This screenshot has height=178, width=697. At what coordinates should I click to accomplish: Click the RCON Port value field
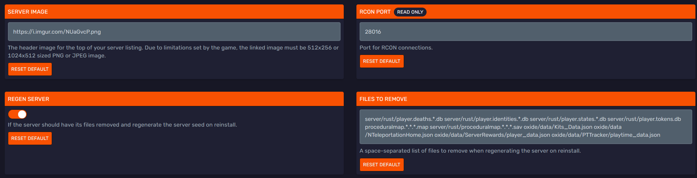click(525, 32)
